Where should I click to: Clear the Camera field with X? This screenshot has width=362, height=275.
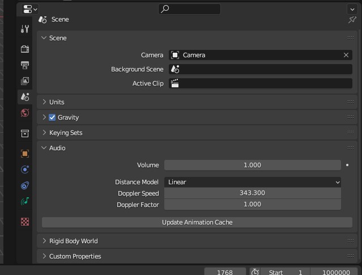[x=346, y=55]
